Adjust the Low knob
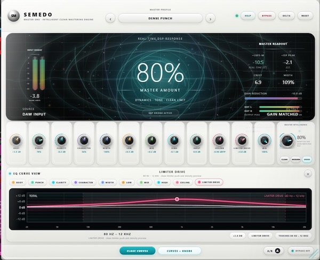Image resolution: width=320 pixels, height=260 pixels. (129, 140)
